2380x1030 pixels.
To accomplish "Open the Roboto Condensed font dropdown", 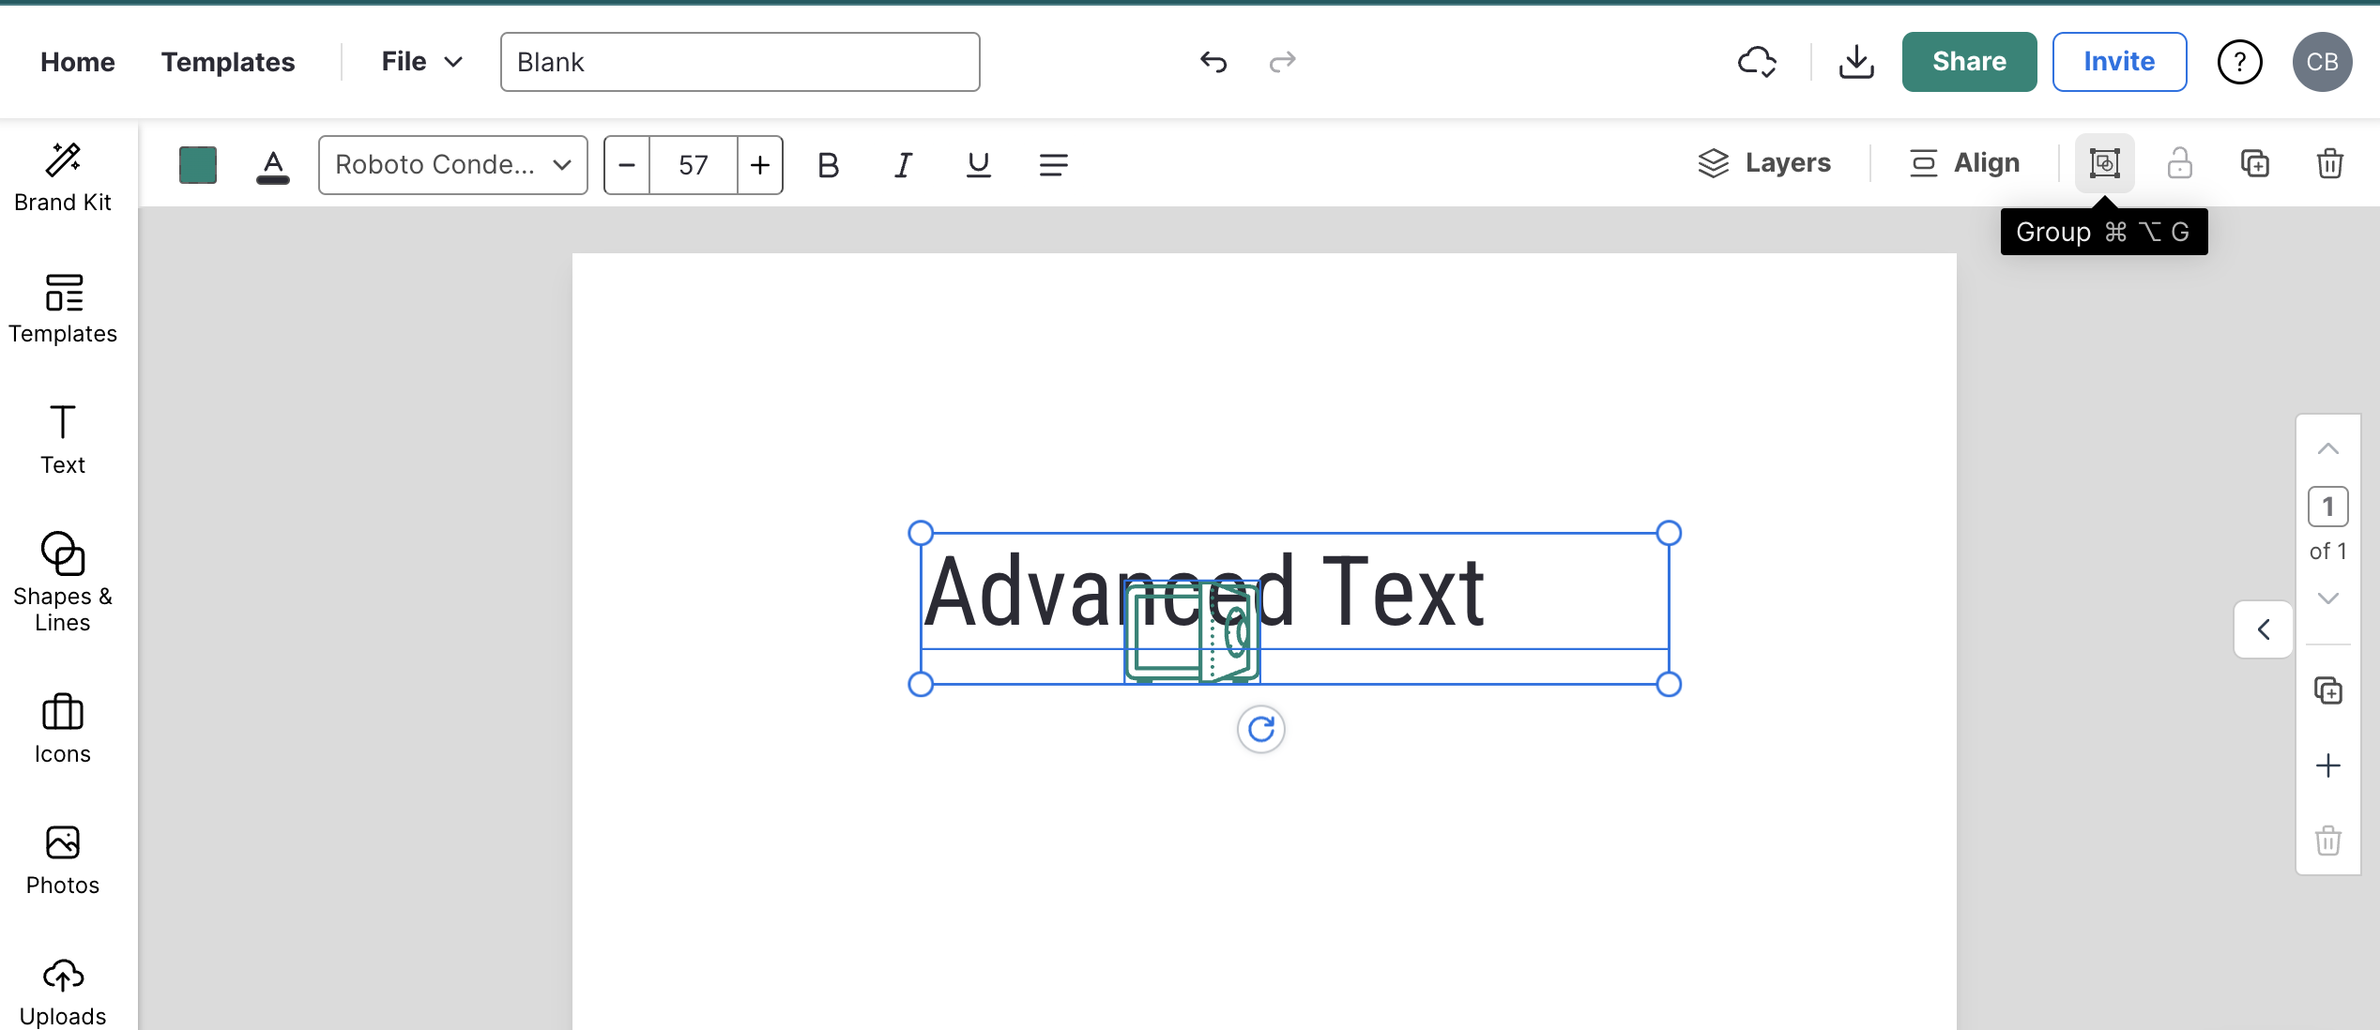I will 453,165.
